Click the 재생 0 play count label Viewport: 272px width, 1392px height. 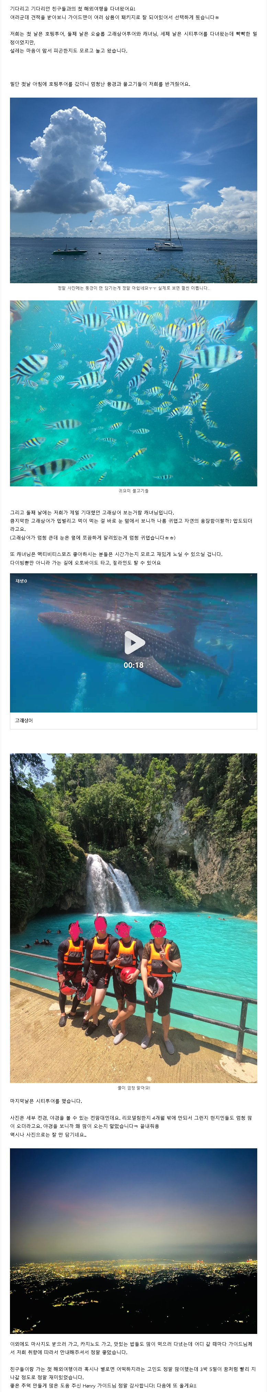21,581
